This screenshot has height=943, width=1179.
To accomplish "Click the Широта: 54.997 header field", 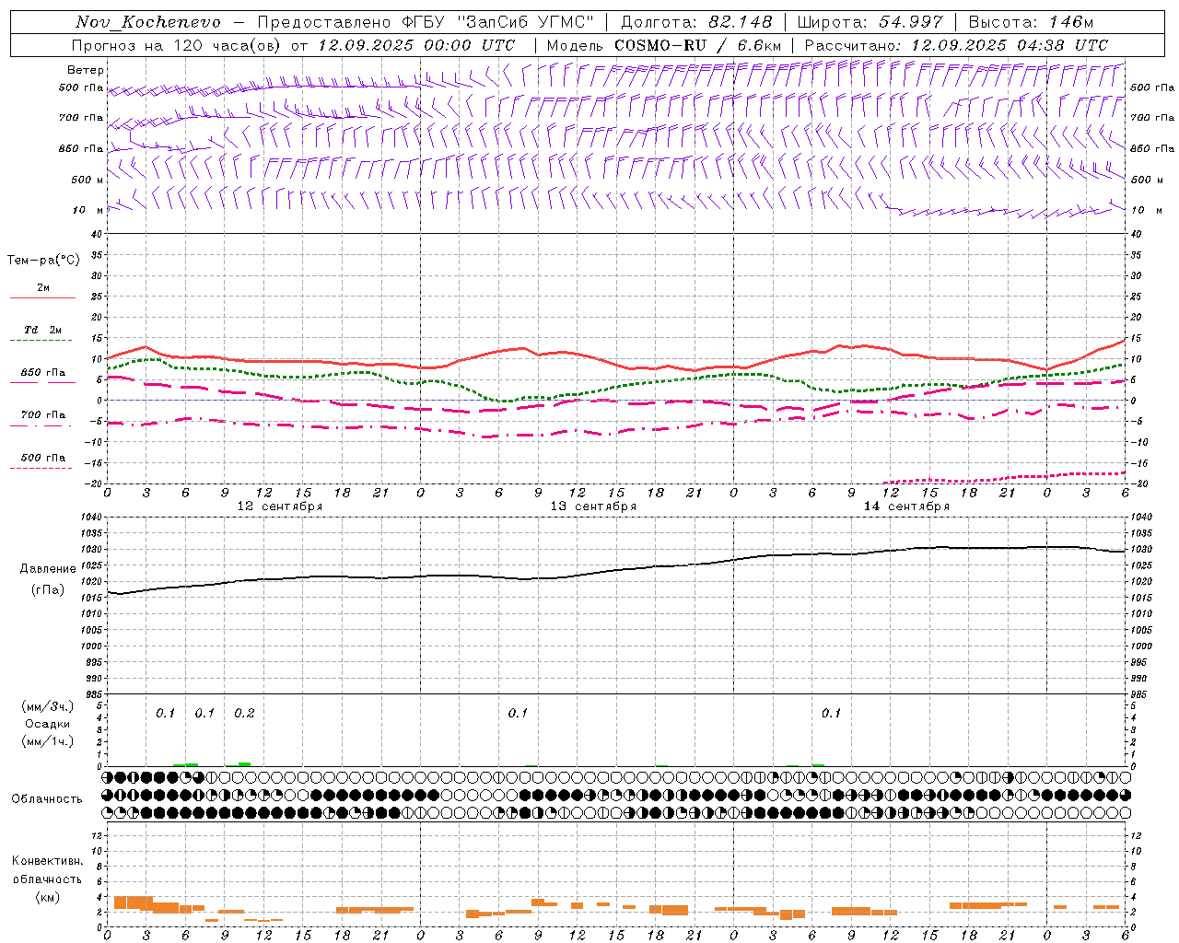I will pos(870,22).
